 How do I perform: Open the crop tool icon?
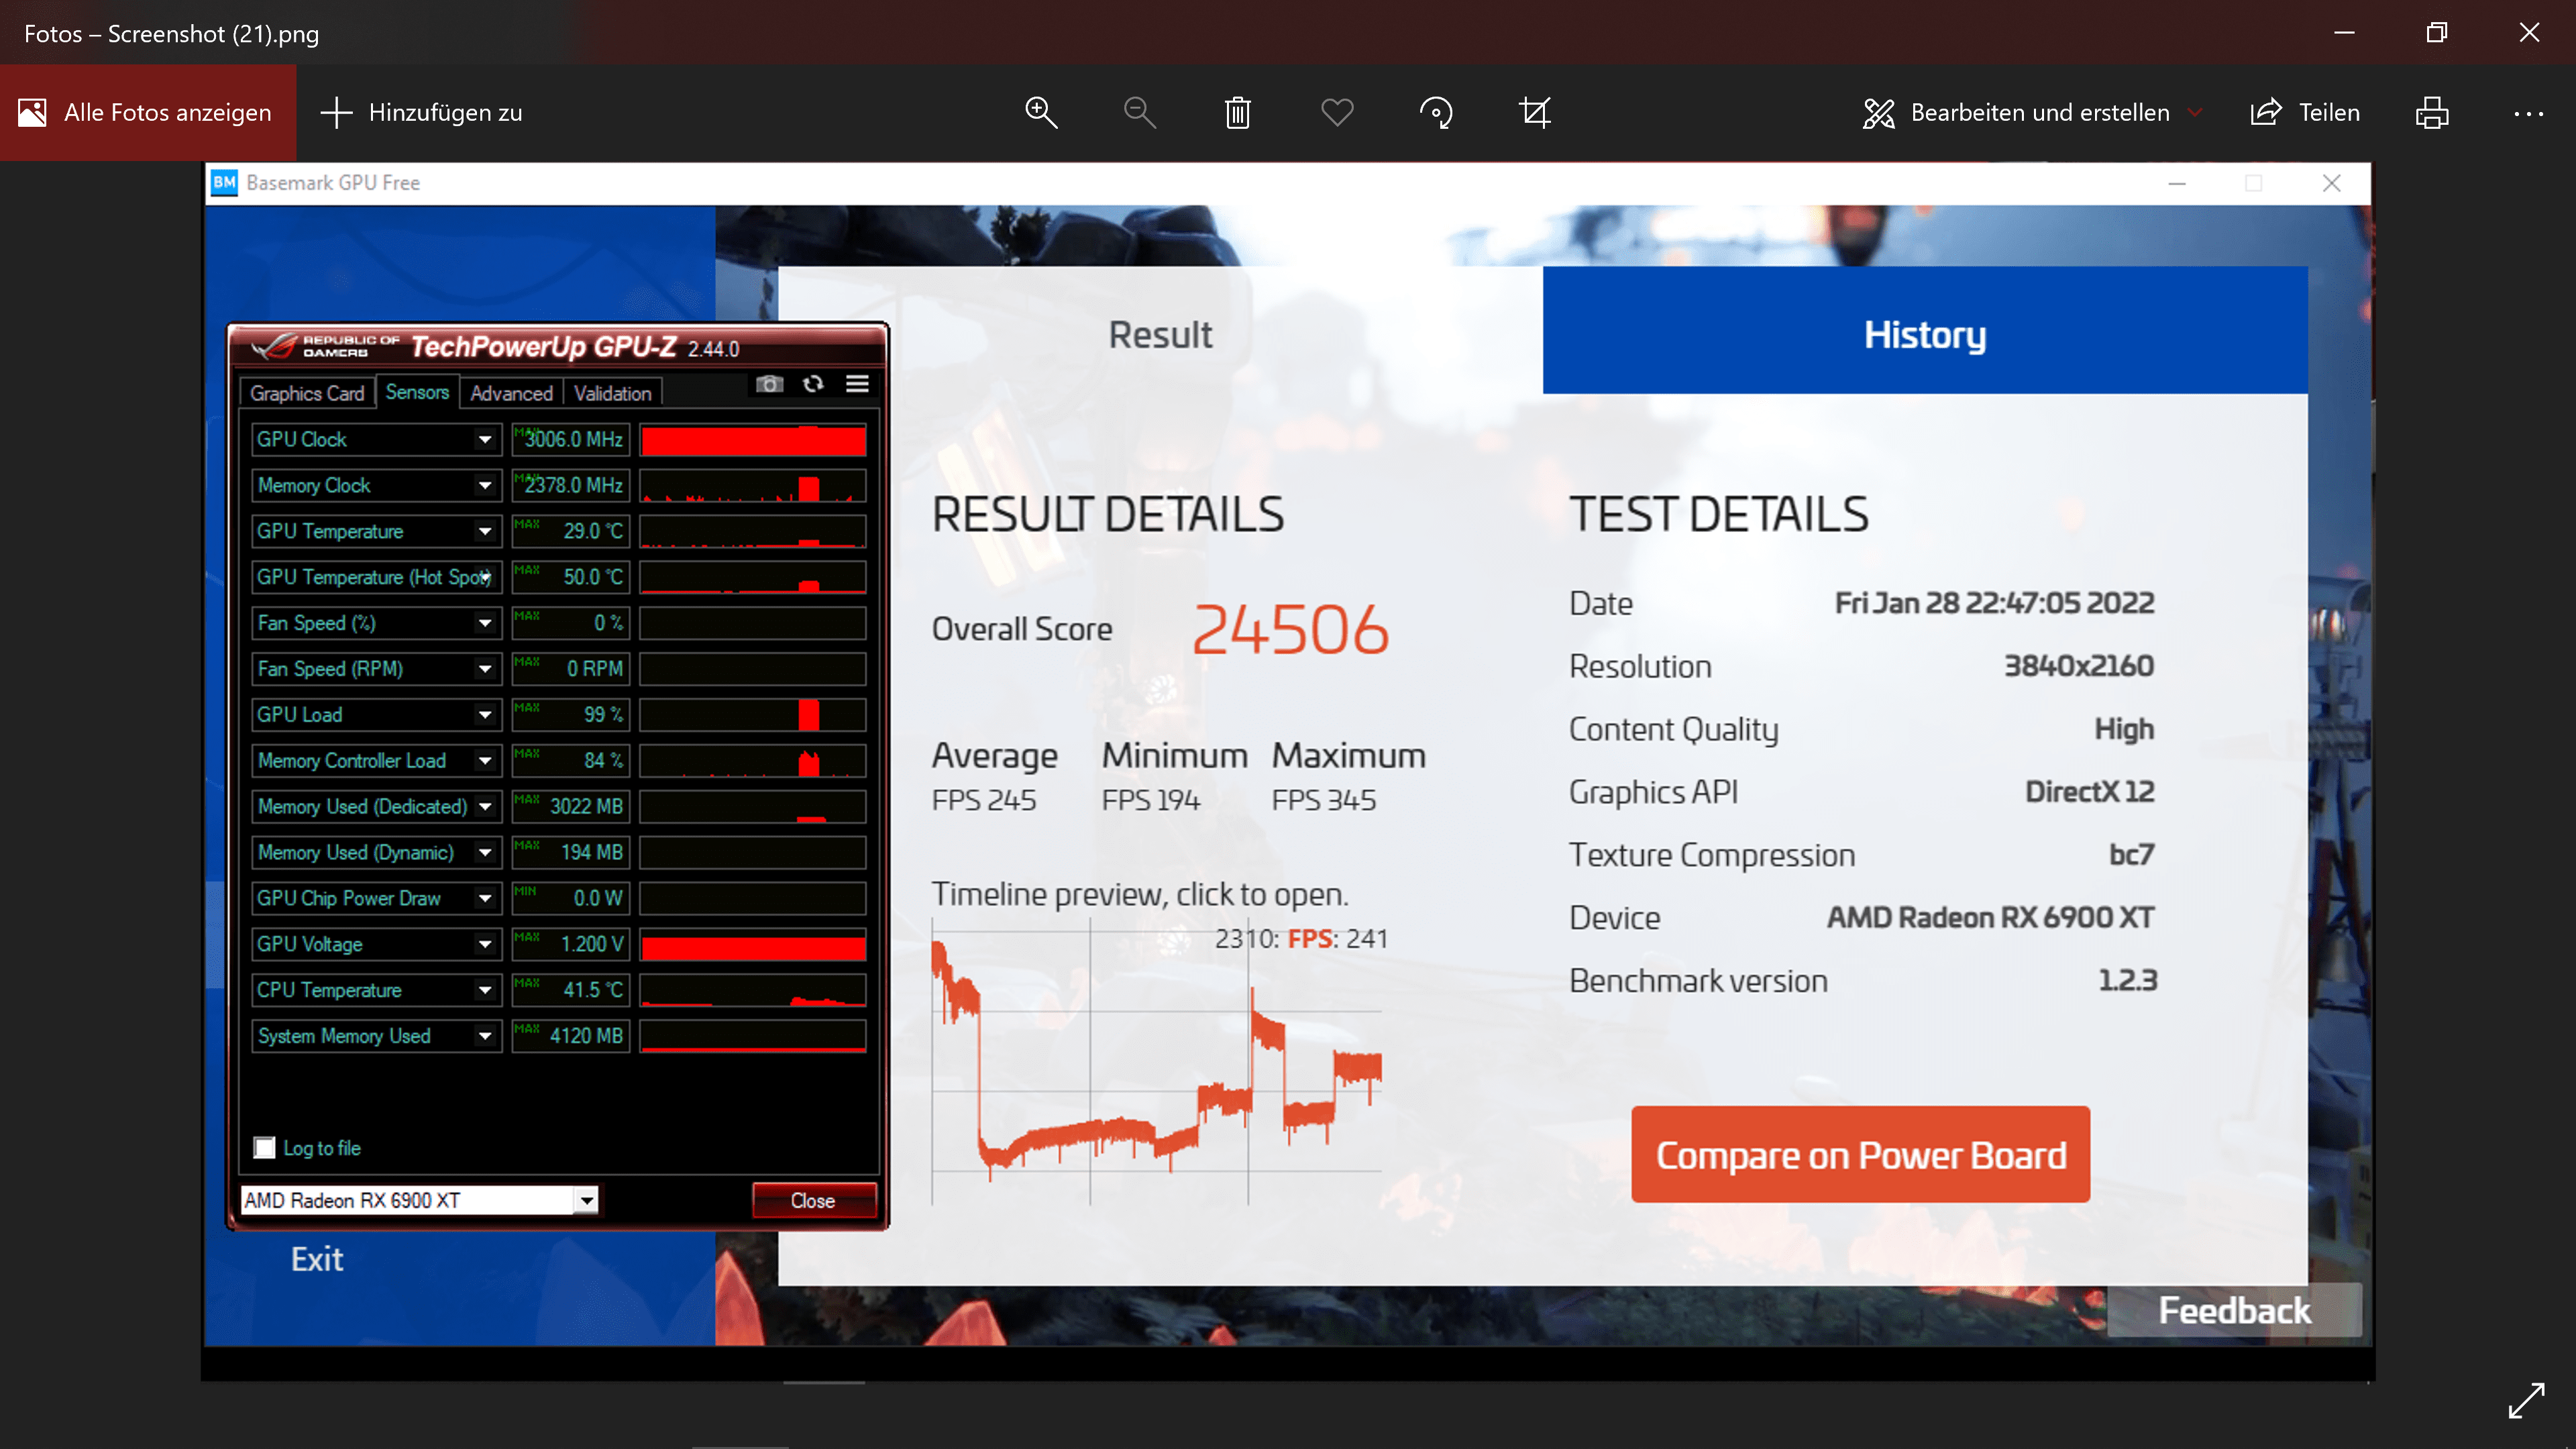(x=1535, y=112)
